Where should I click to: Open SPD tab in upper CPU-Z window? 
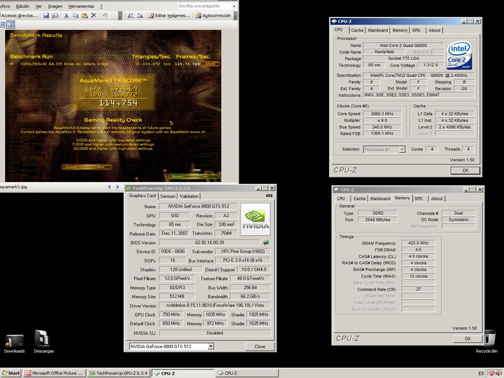[416, 30]
